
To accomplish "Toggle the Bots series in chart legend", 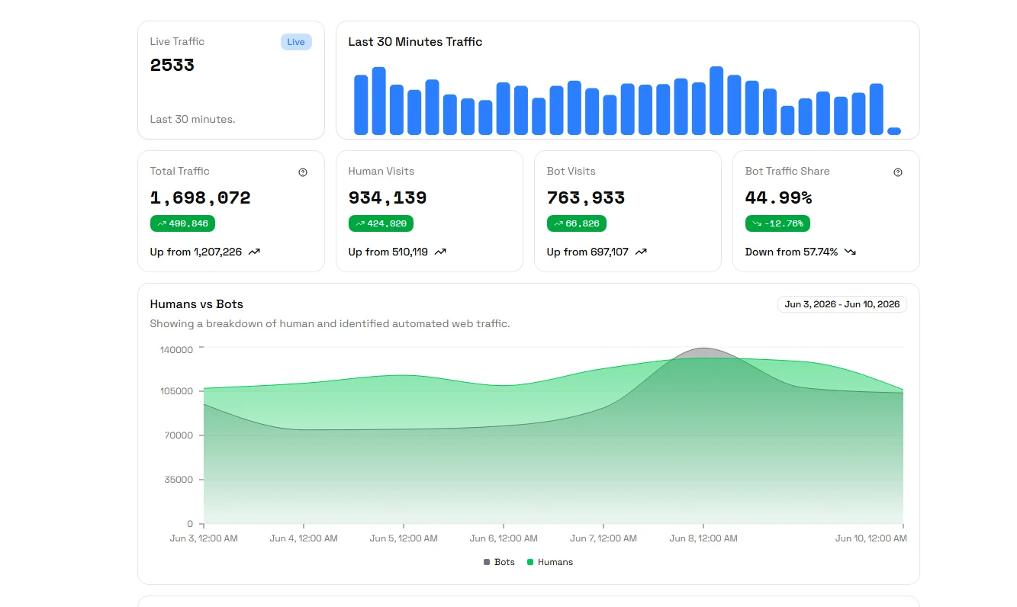I will [499, 562].
